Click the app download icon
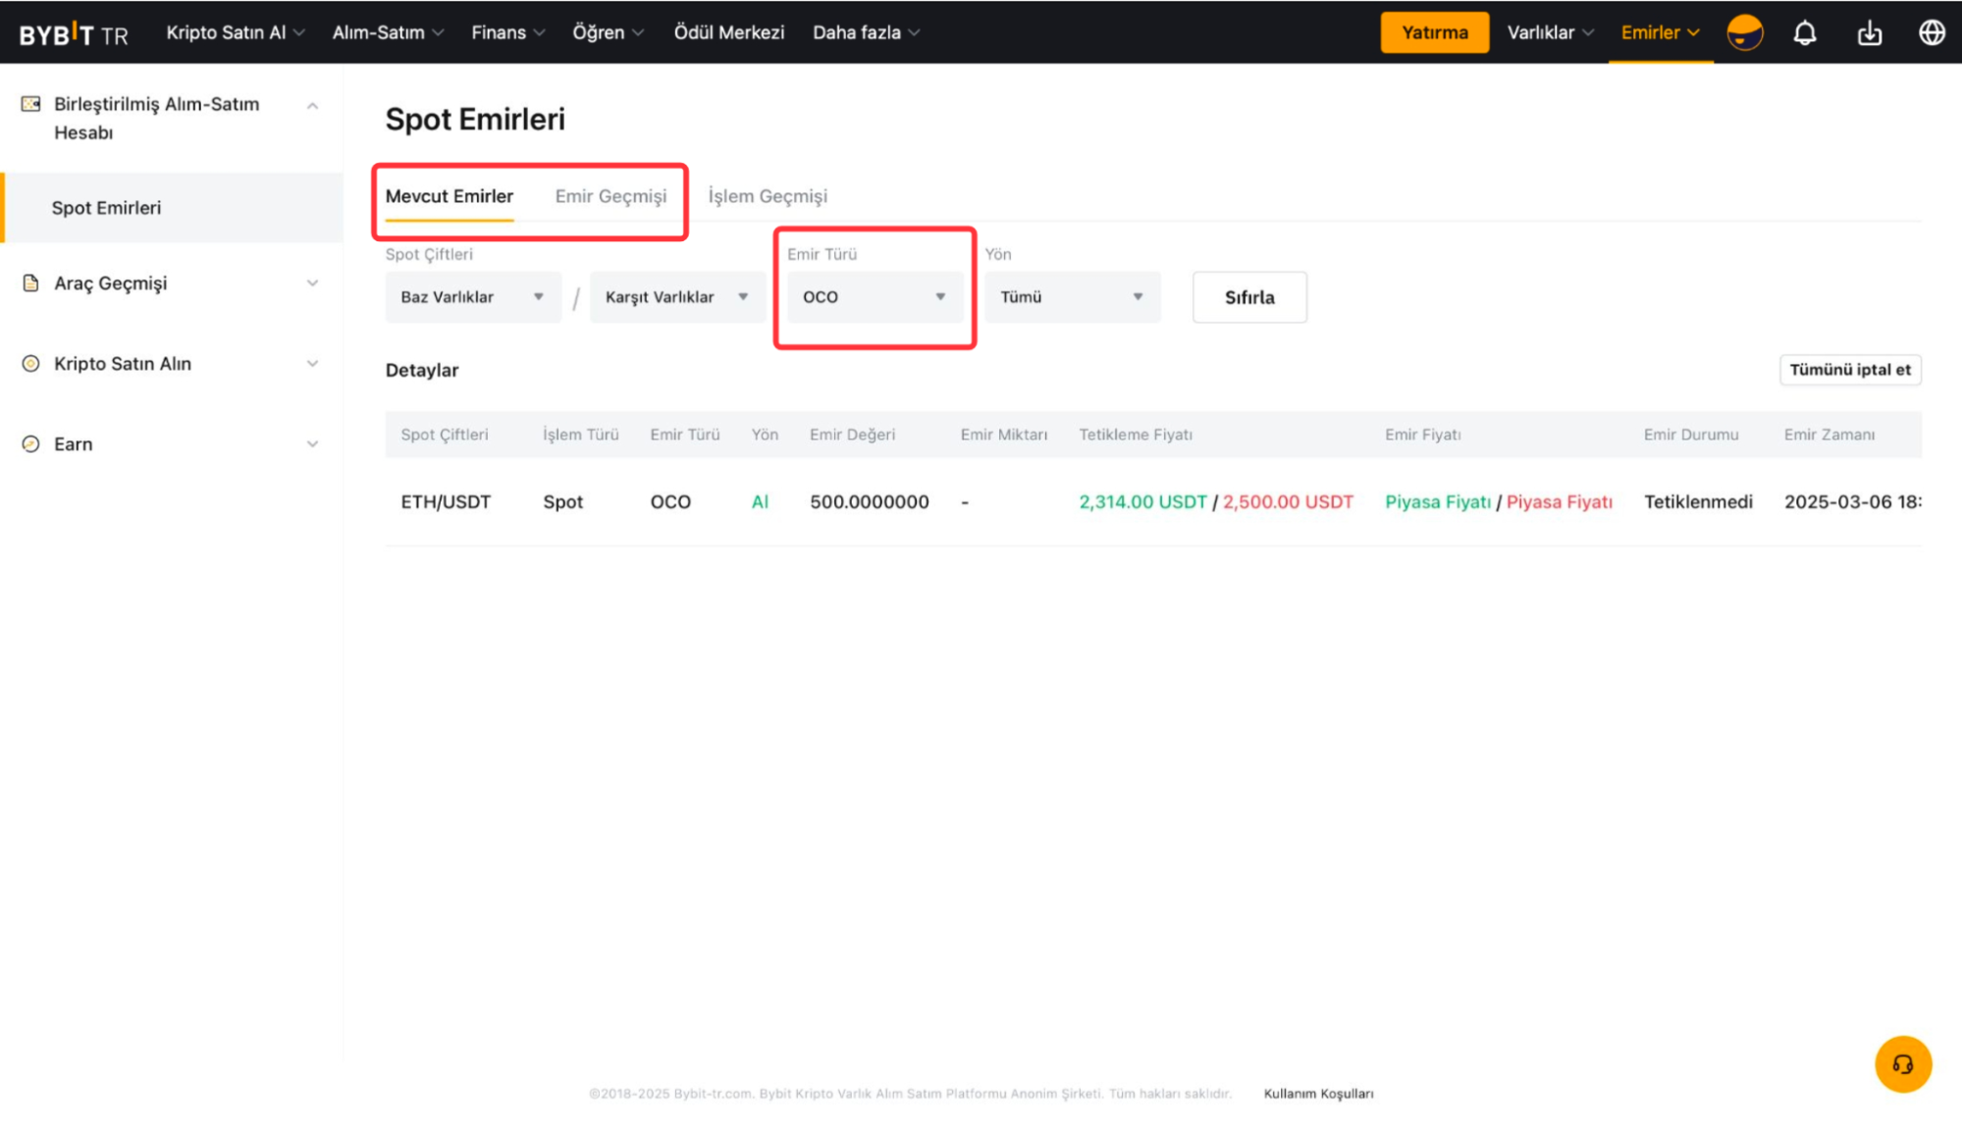This screenshot has height=1126, width=1962. [x=1869, y=32]
